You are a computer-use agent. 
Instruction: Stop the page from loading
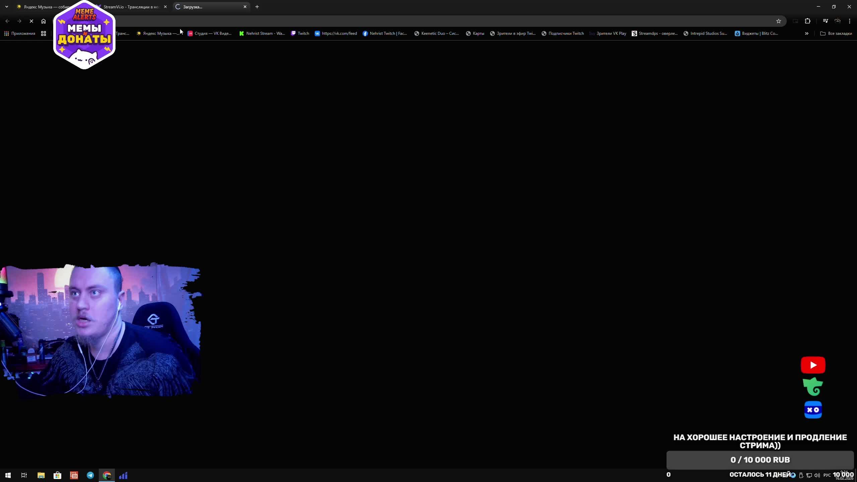(31, 21)
